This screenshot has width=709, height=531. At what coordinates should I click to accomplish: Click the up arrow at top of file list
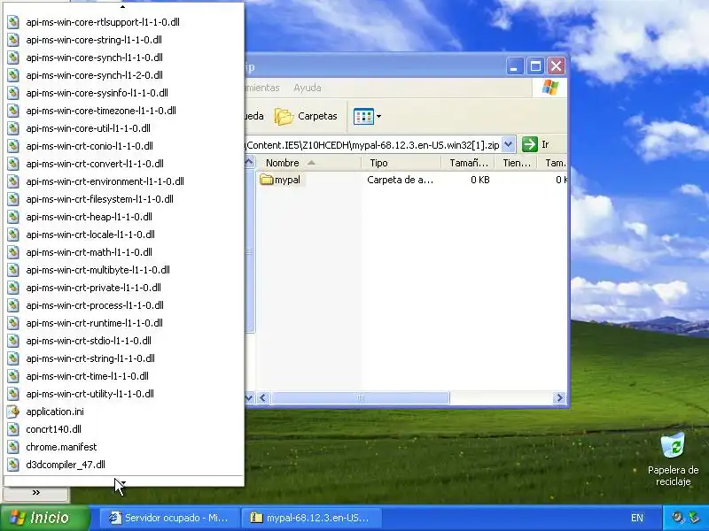122,7
